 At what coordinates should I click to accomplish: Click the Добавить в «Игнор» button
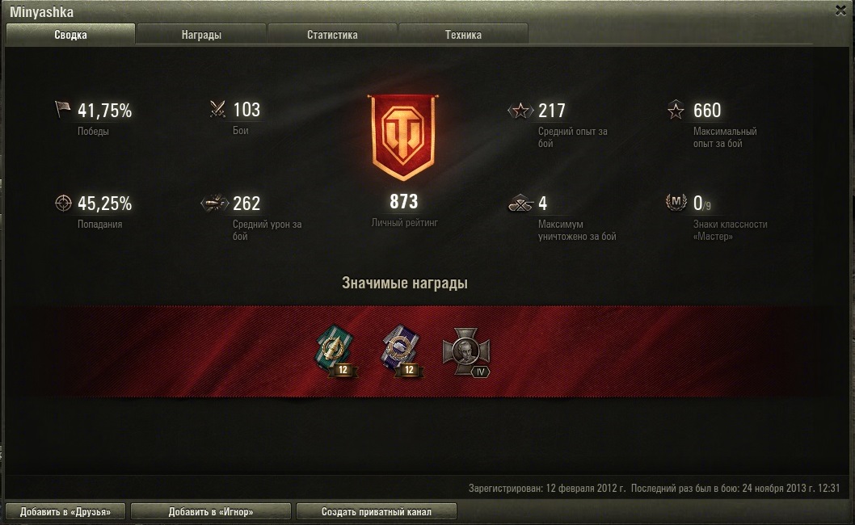click(210, 512)
